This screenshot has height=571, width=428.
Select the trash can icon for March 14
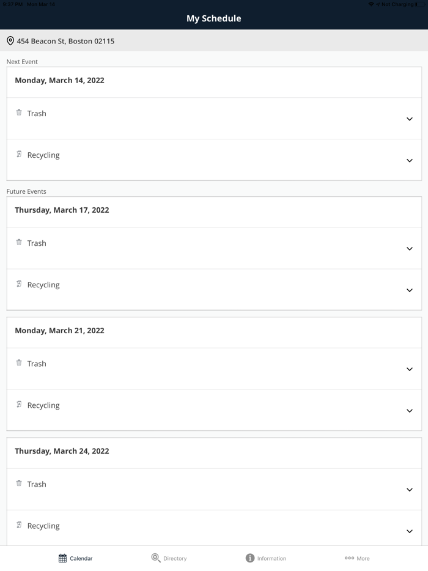click(x=18, y=113)
